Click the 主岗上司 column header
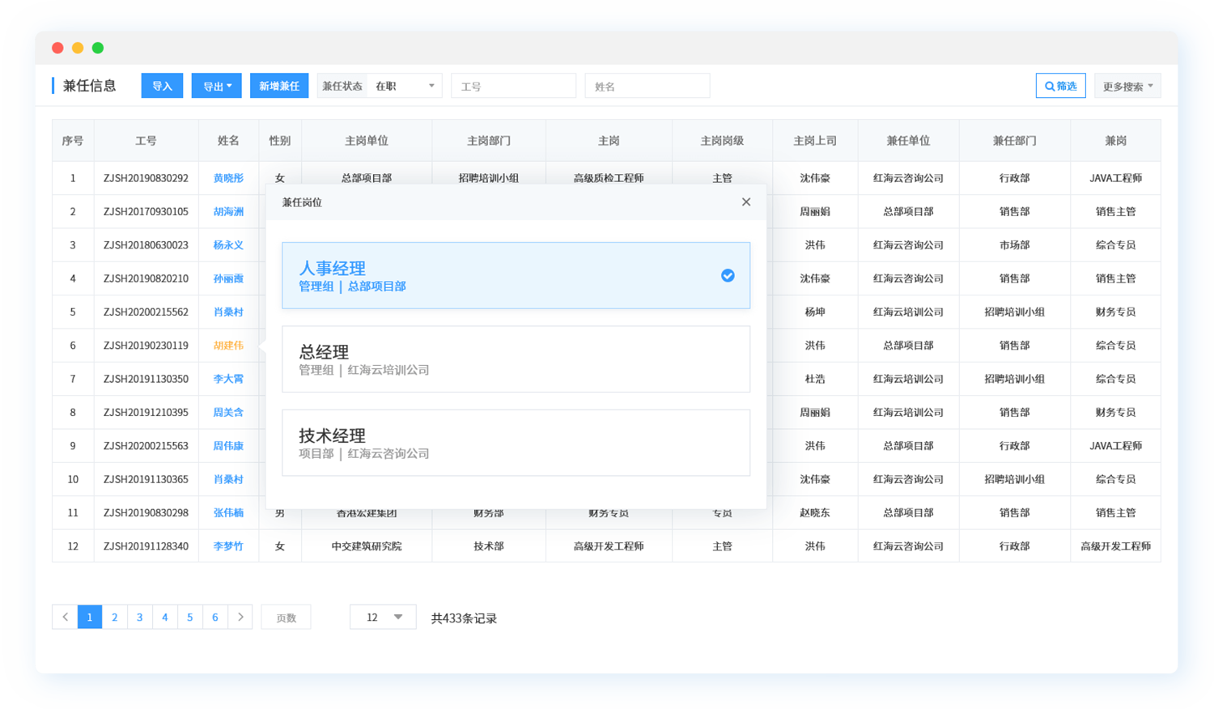Screen dimensions: 1214x709 [x=815, y=140]
